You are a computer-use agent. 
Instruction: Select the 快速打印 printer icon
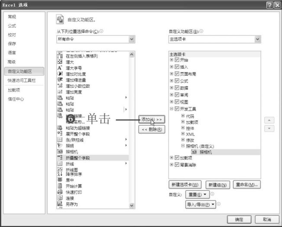[60, 192]
